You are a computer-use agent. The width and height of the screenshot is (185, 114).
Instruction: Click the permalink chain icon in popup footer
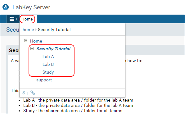click(33, 93)
